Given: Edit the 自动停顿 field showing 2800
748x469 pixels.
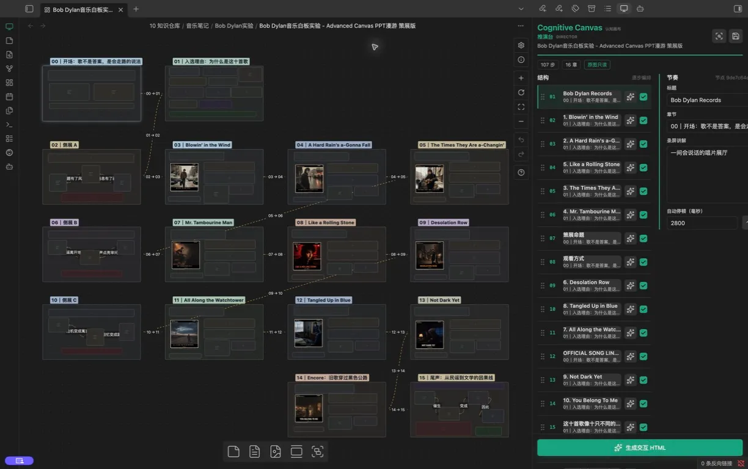Looking at the screenshot, I should coord(702,223).
